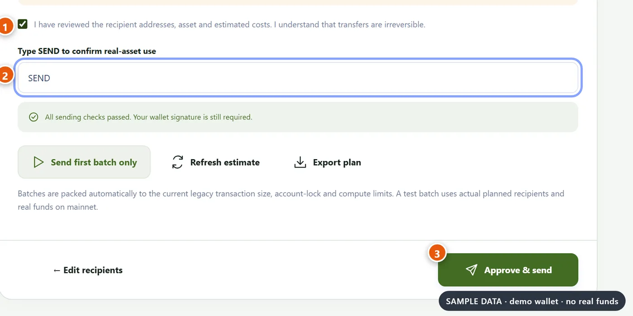
Task: Click the circular arrows refresh icon
Action: coord(178,162)
